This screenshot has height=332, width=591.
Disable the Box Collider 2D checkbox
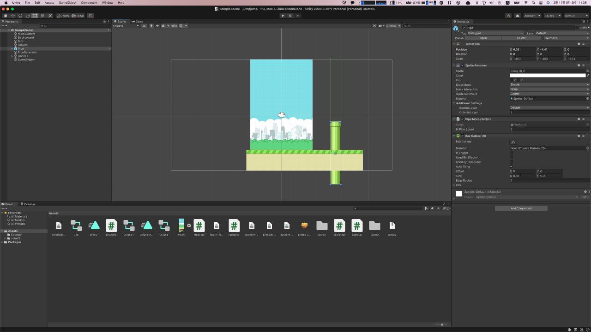click(462, 136)
